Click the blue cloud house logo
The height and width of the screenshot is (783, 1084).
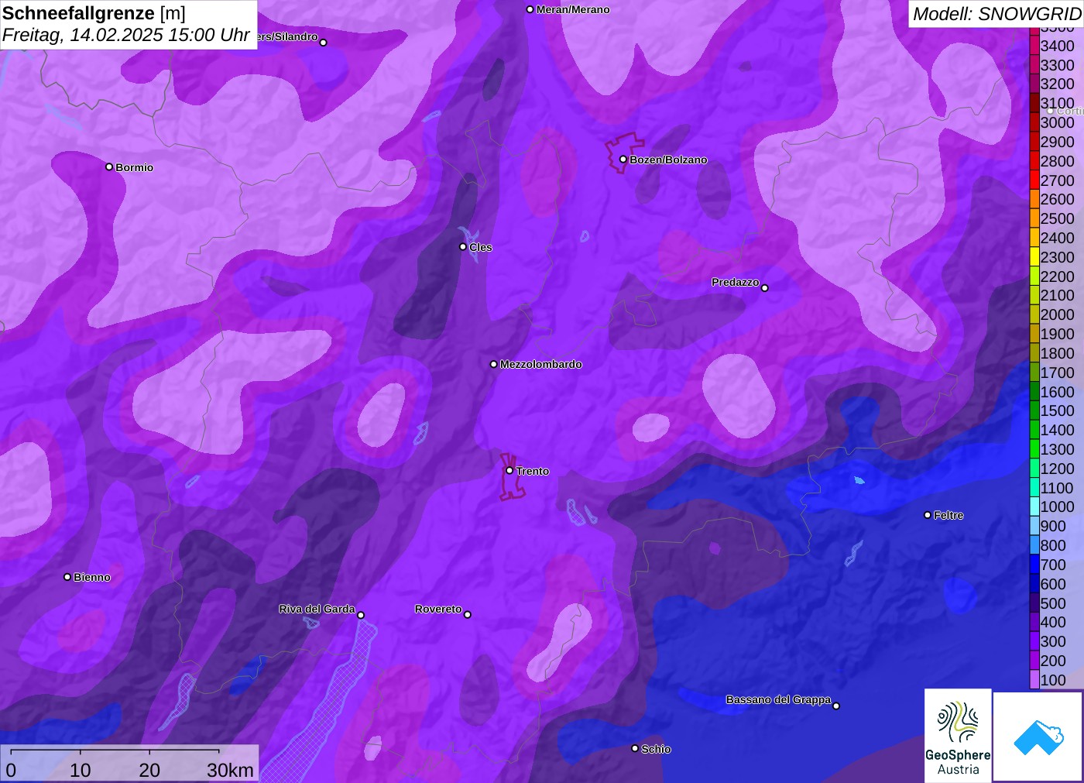tap(1038, 737)
